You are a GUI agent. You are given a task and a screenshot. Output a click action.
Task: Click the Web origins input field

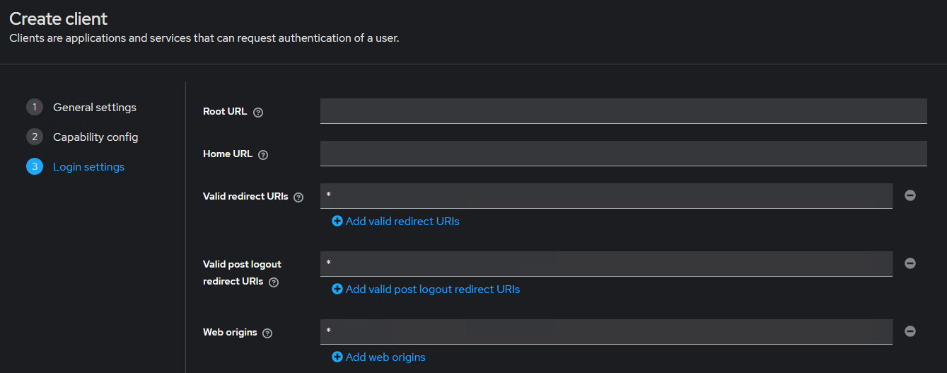pos(606,332)
